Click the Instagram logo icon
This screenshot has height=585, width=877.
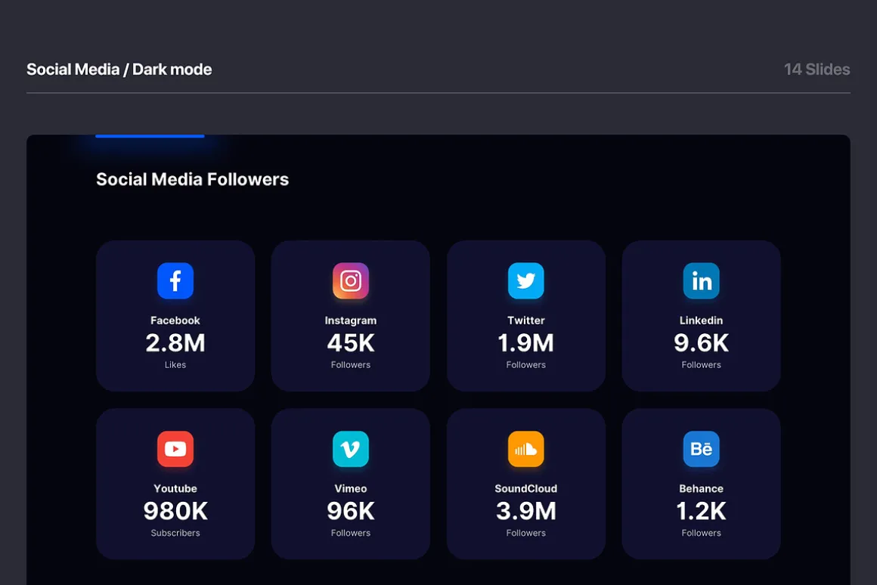[351, 280]
